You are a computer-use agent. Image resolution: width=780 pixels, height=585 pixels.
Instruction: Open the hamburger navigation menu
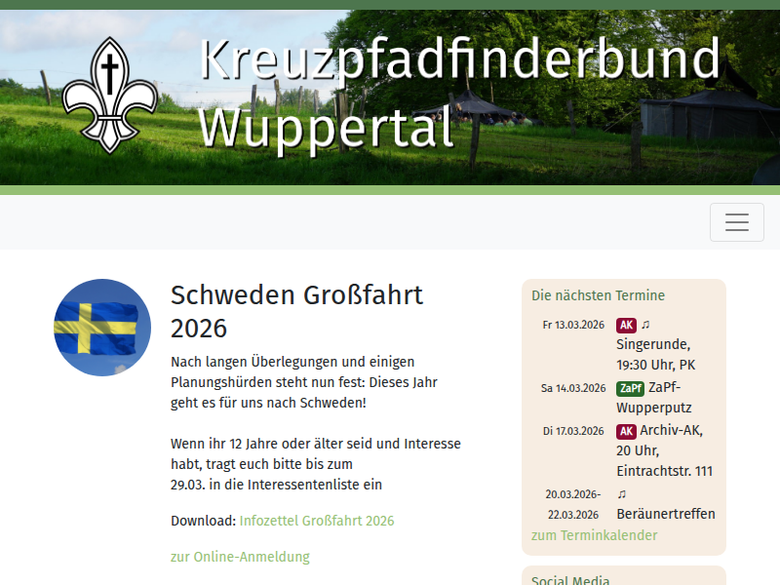point(736,222)
